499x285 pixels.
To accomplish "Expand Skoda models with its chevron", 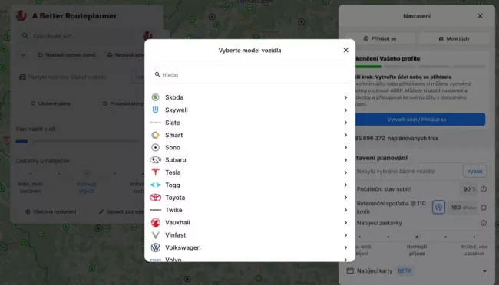I will (345, 97).
